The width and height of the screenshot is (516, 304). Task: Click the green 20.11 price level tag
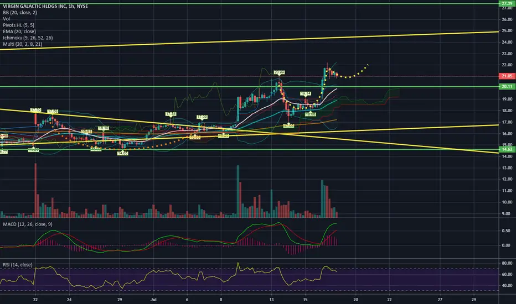507,86
